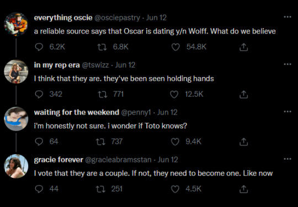Image resolution: width=298 pixels, height=207 pixels.
Task: Reply to the everything oscie tweet
Action: (x=39, y=47)
